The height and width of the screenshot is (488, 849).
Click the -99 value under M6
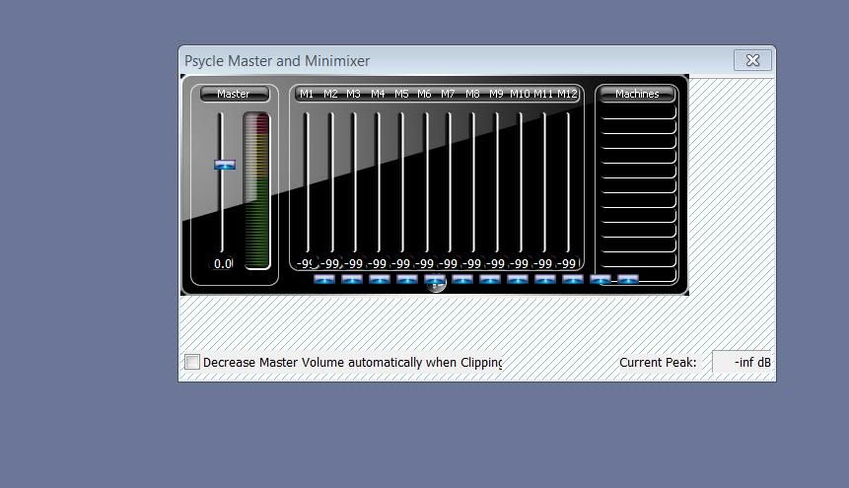point(424,264)
